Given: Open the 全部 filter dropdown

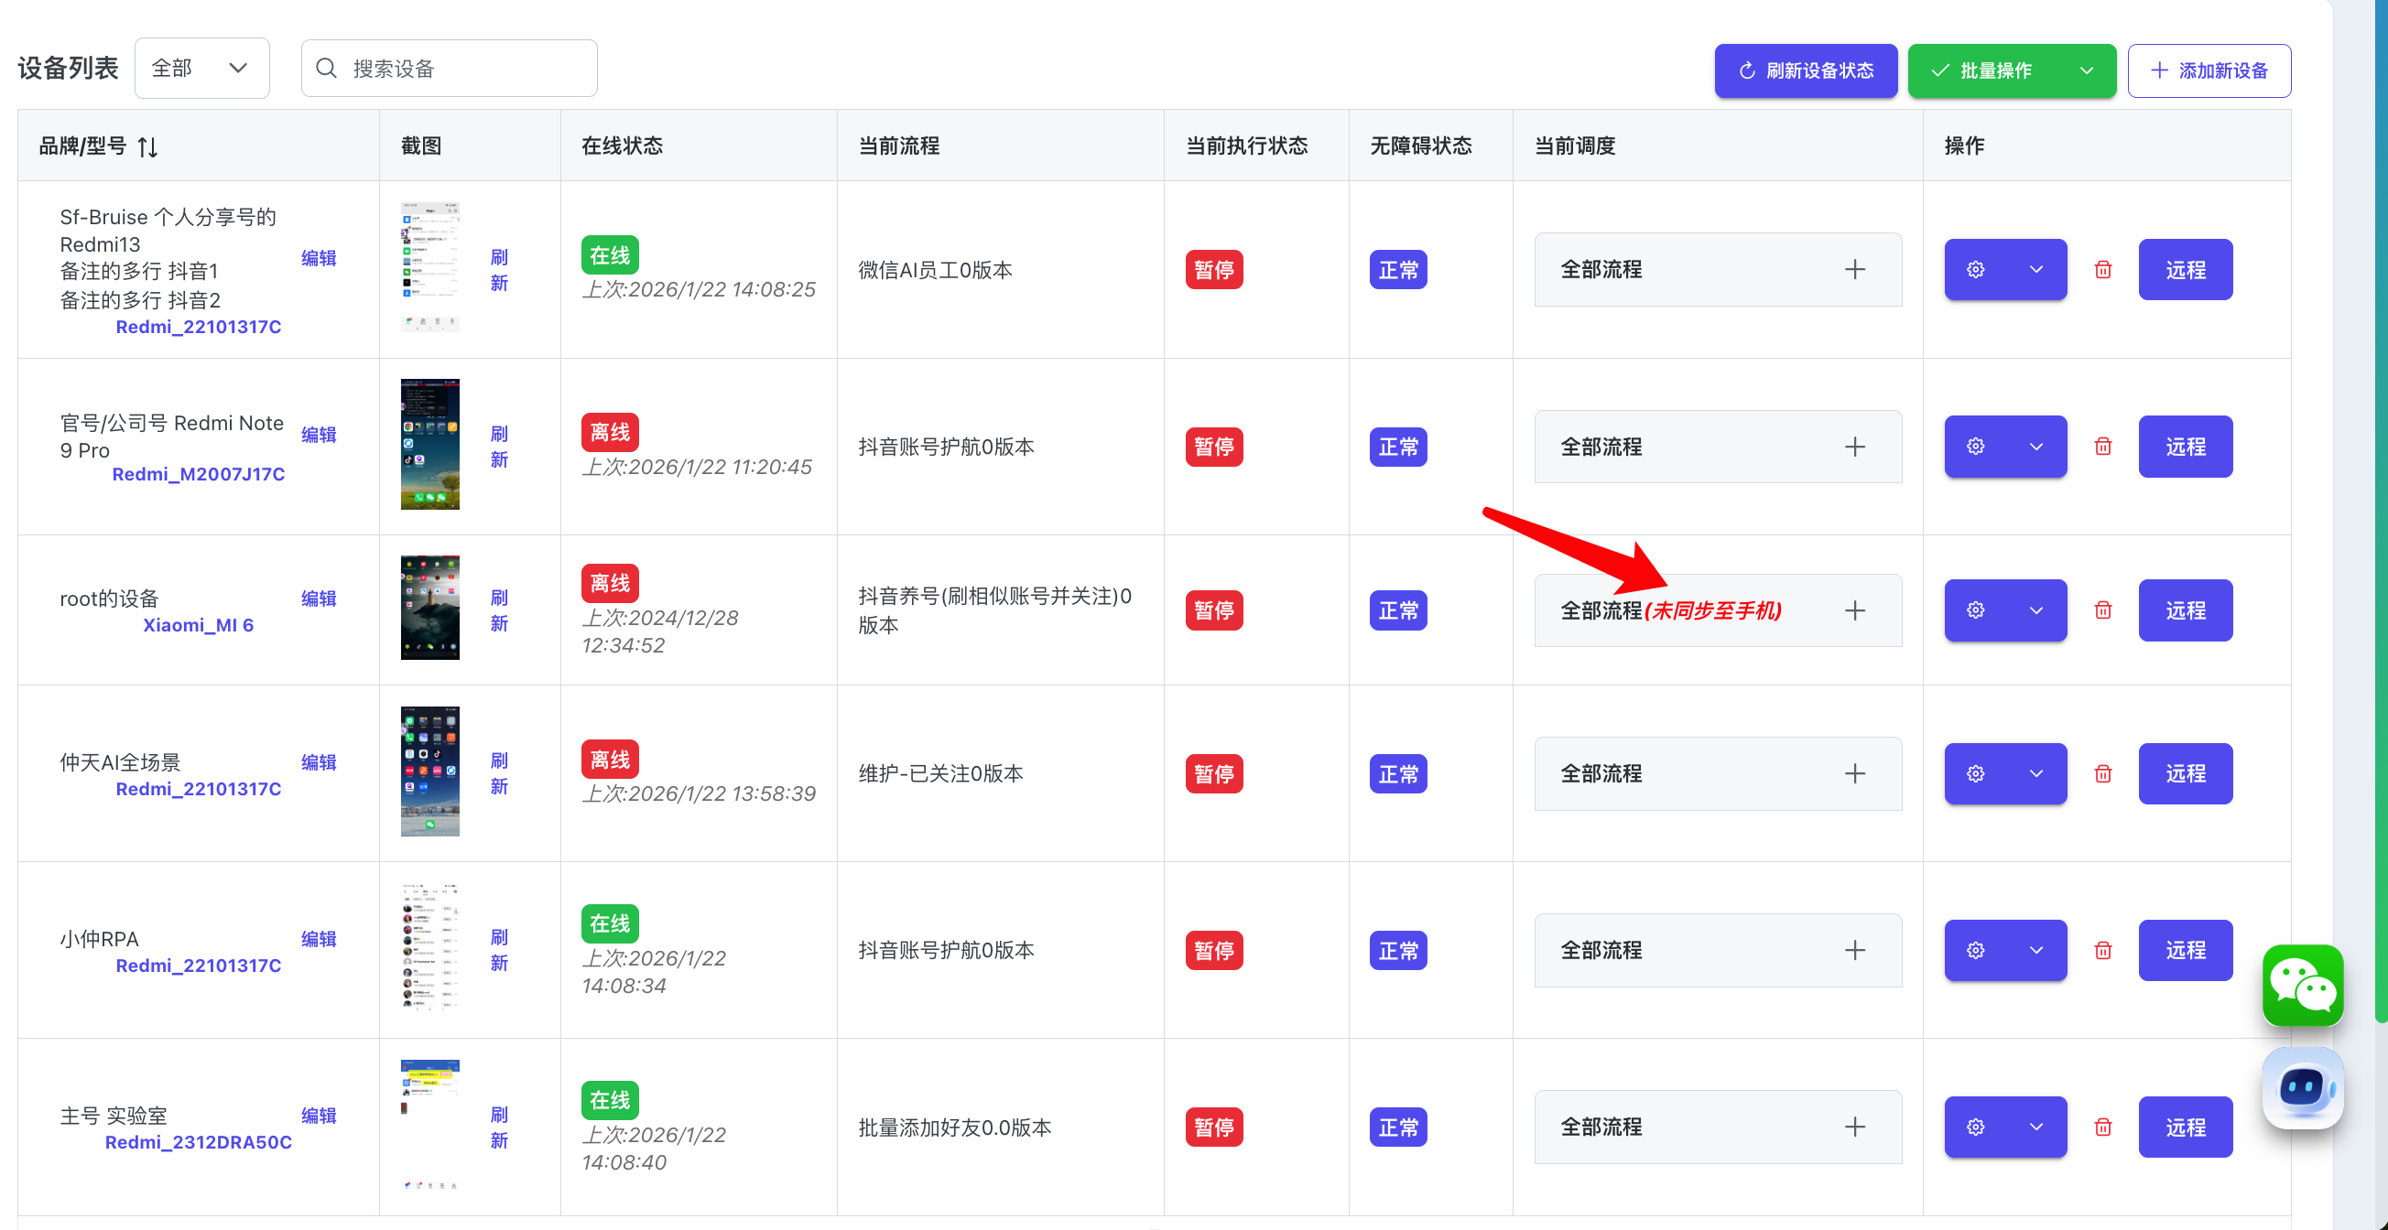Looking at the screenshot, I should coord(201,69).
